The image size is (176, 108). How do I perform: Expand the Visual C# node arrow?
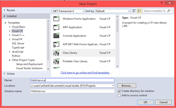click(10, 31)
